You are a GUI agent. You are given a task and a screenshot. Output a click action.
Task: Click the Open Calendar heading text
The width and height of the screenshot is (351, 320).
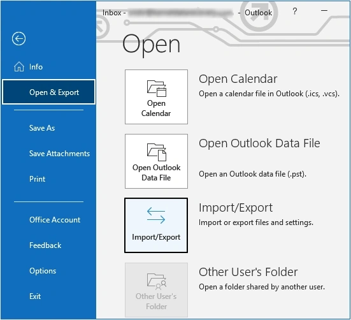[x=238, y=79]
